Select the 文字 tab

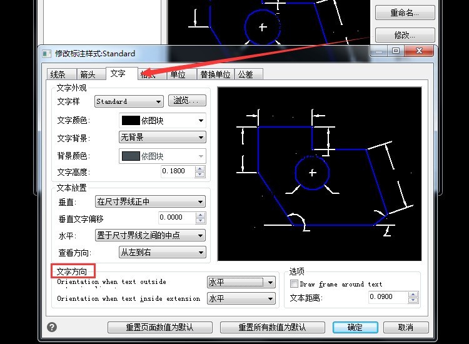point(122,74)
